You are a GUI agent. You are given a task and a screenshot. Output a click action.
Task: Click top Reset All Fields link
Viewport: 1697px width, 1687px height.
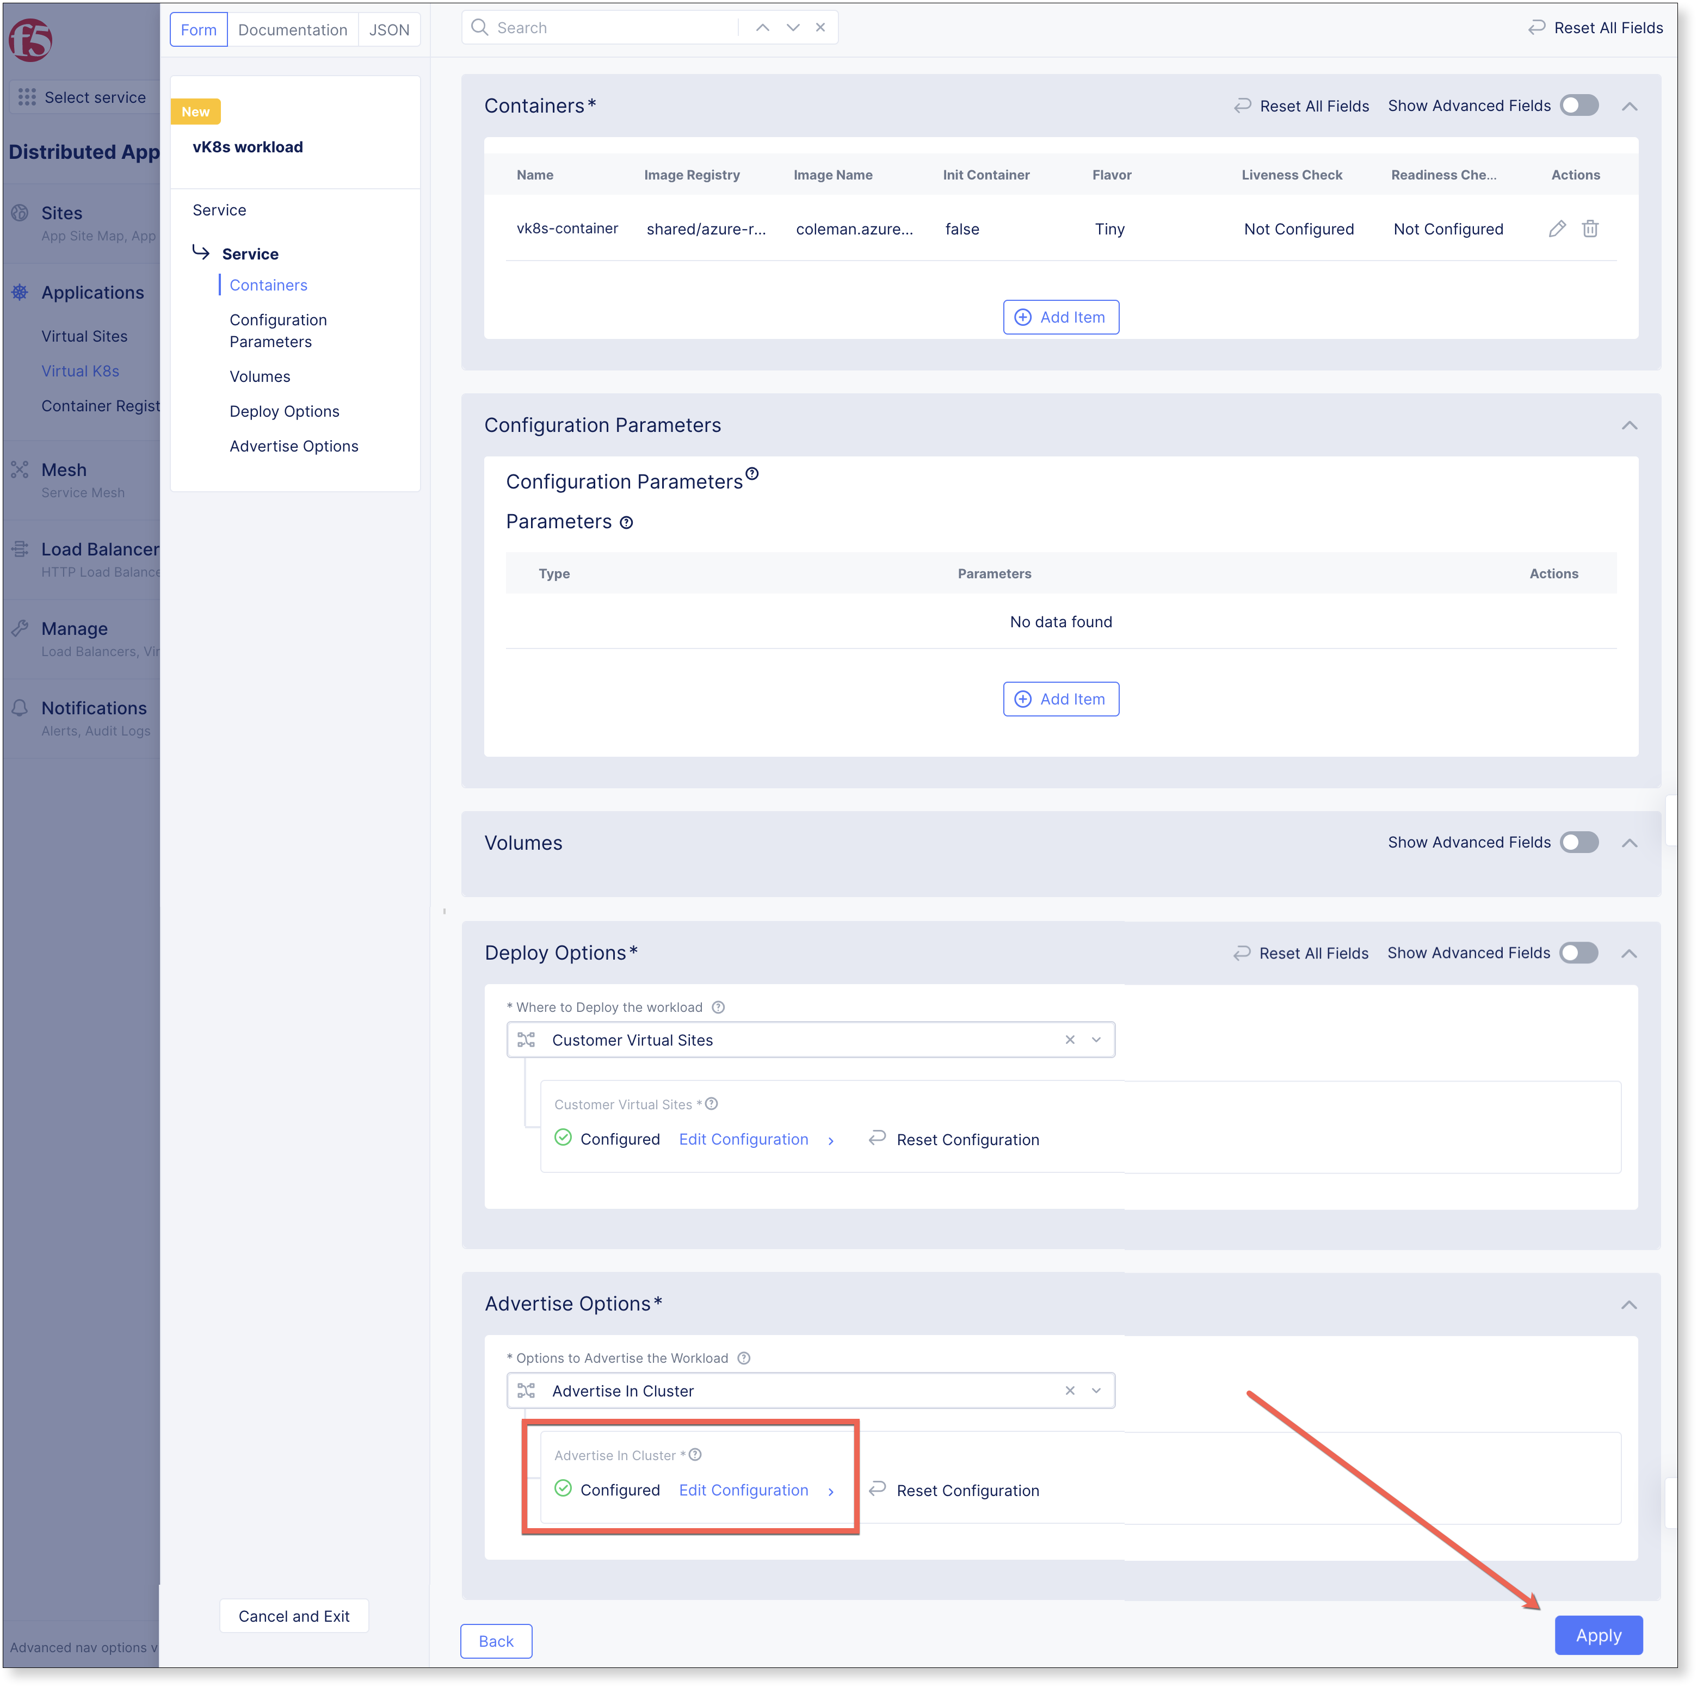1595,28
